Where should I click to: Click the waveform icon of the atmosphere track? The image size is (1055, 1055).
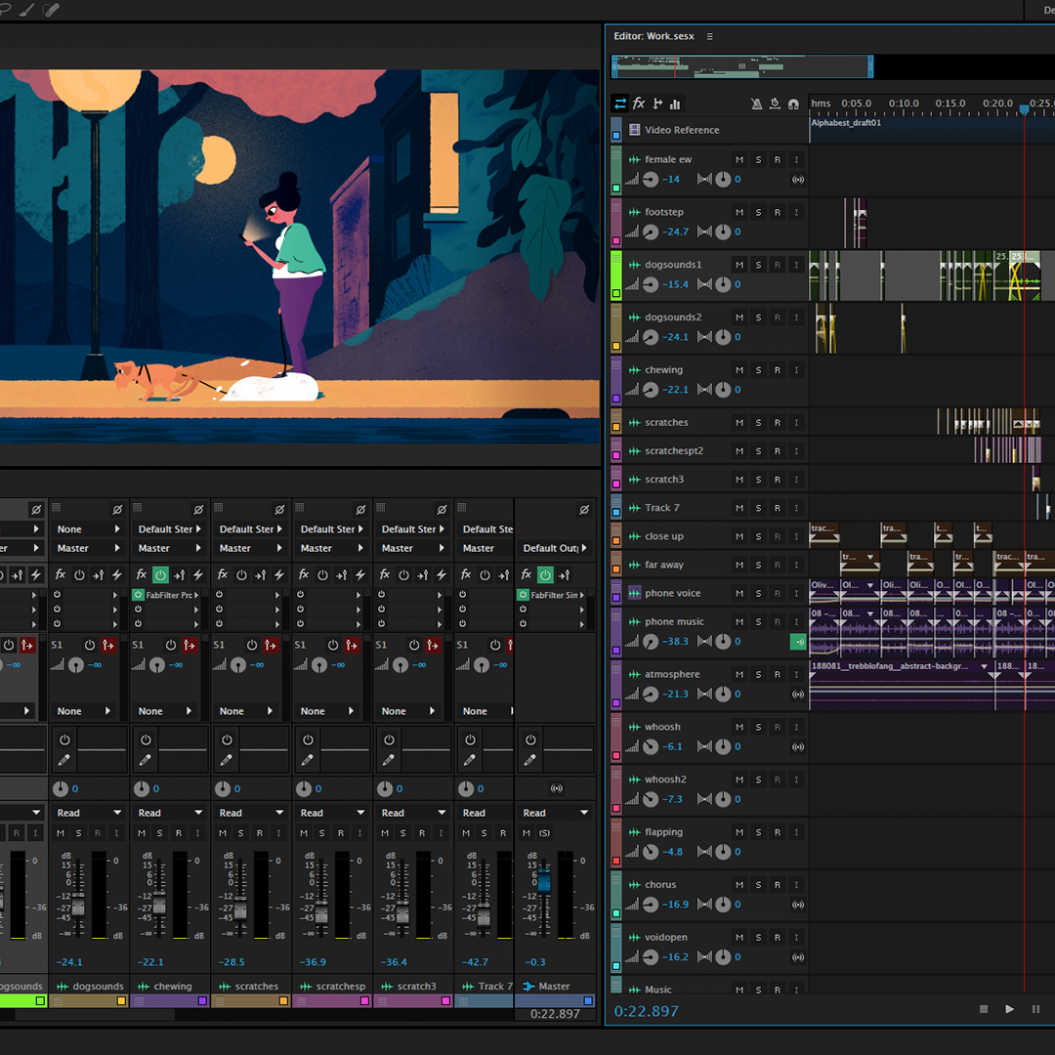(634, 674)
